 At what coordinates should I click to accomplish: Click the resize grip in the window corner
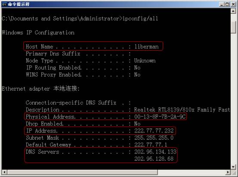(x=233, y=172)
